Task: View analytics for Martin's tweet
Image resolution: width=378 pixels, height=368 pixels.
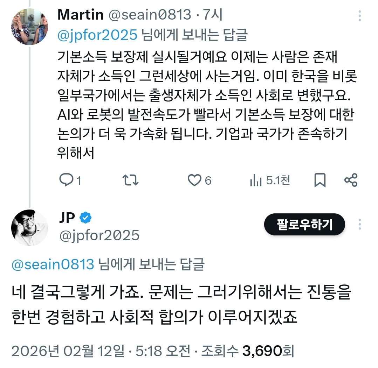Action: click(256, 181)
